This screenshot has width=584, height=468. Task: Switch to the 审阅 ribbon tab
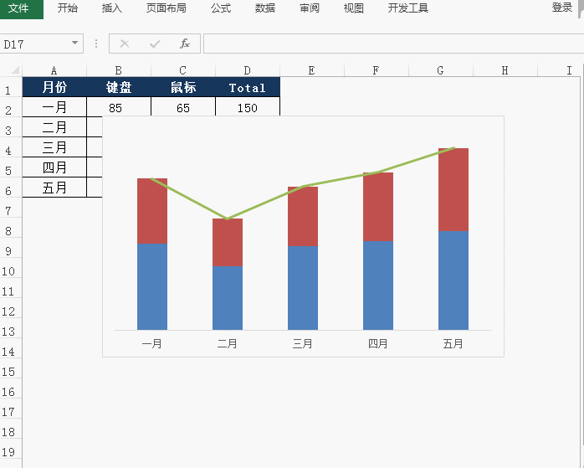(309, 8)
